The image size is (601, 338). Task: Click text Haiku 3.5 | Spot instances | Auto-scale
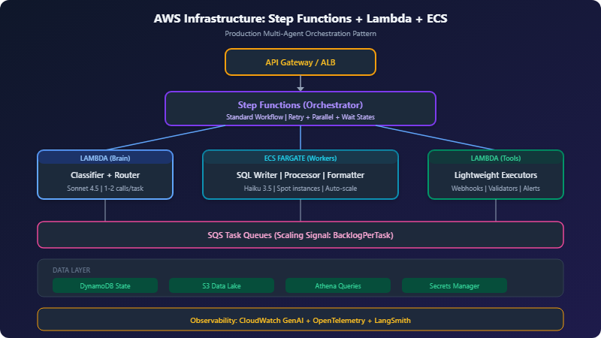(300, 189)
